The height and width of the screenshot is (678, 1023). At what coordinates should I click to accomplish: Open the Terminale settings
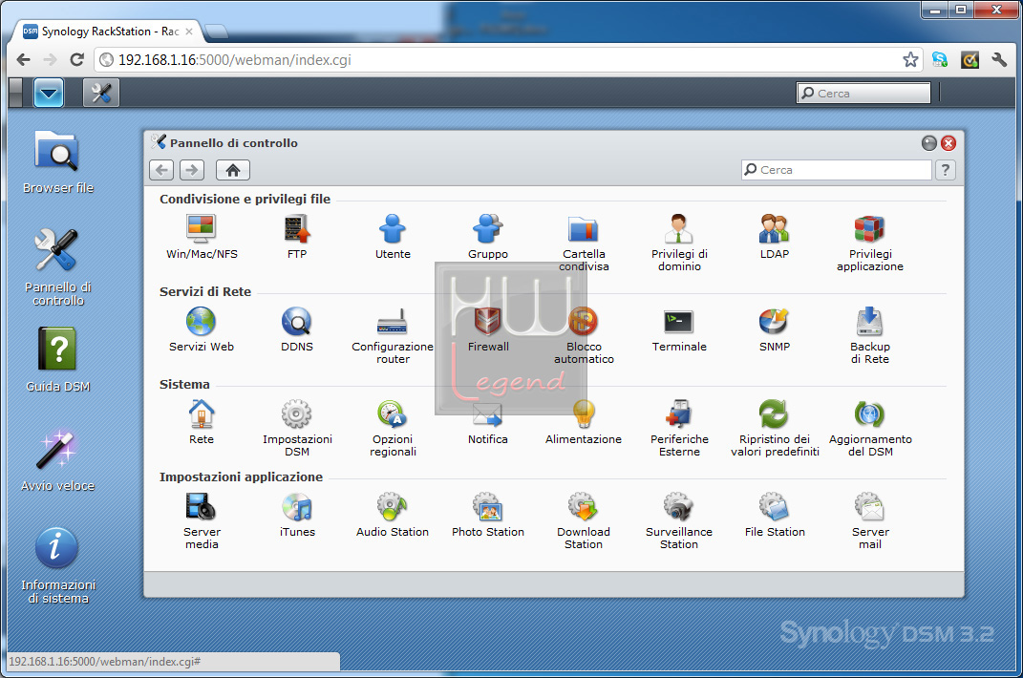[x=679, y=328]
